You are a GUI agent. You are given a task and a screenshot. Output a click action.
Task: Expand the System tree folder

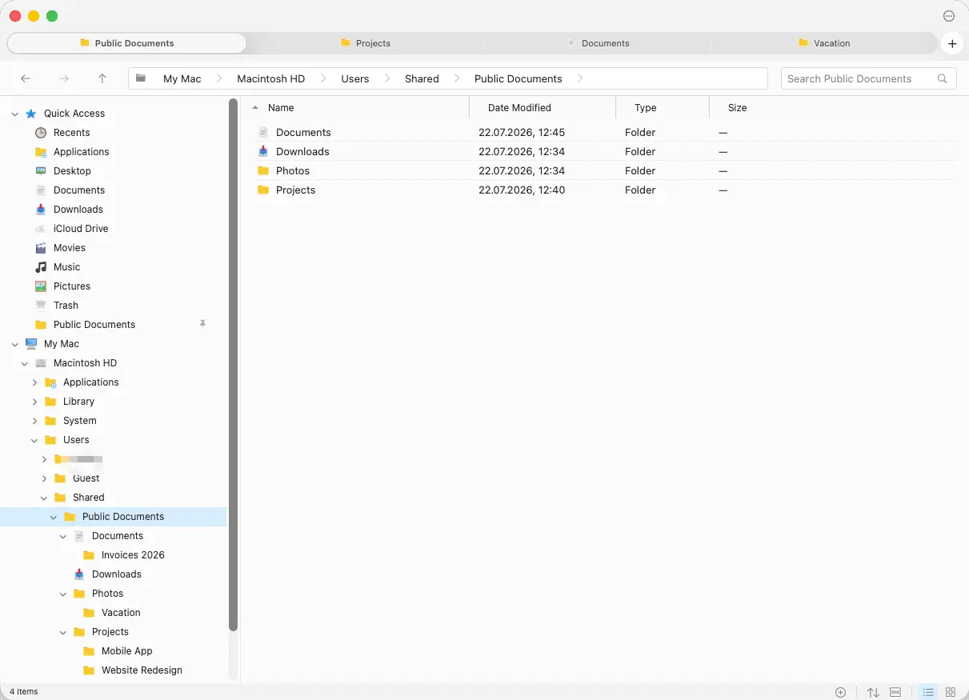pyautogui.click(x=34, y=421)
